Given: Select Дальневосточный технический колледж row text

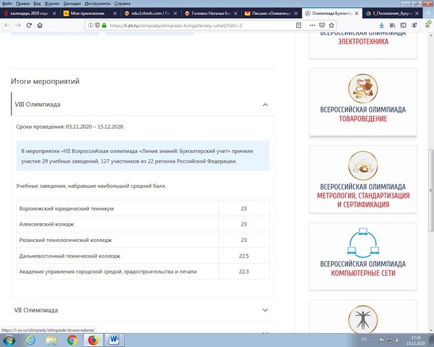Looking at the screenshot, I should click(x=70, y=256).
